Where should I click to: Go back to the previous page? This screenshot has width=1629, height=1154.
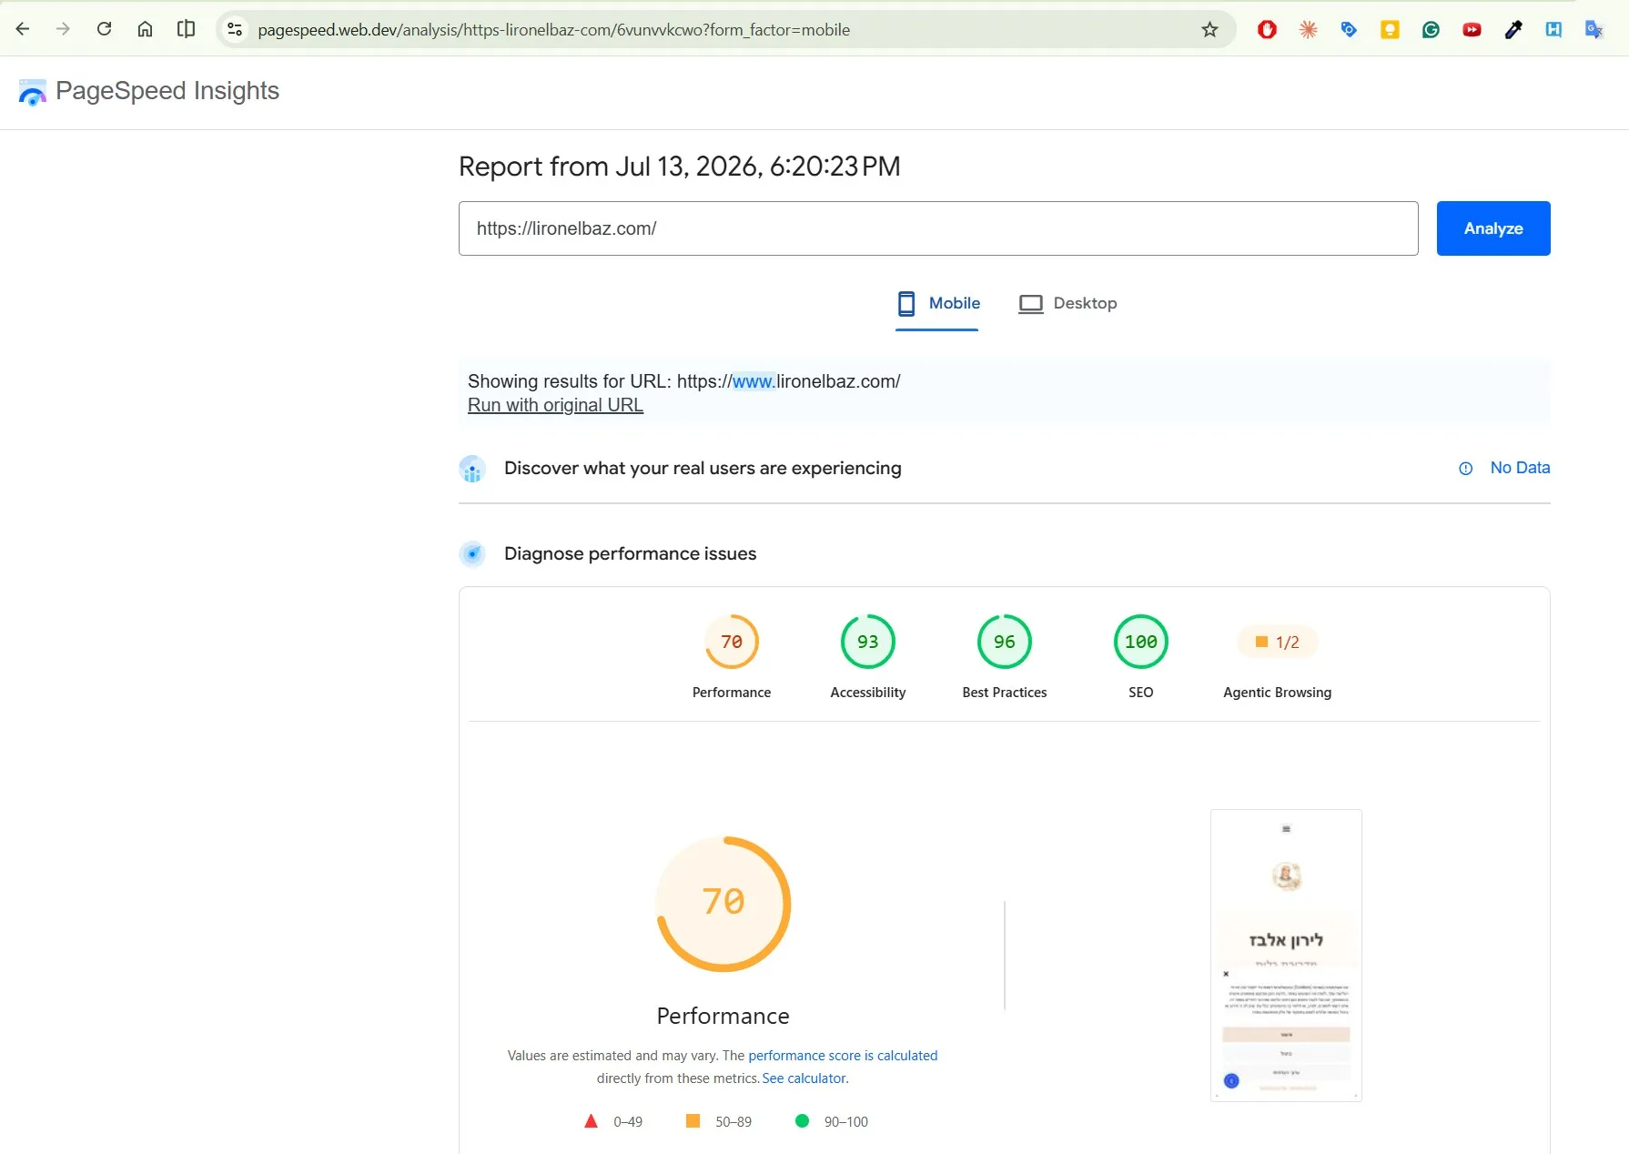point(23,29)
